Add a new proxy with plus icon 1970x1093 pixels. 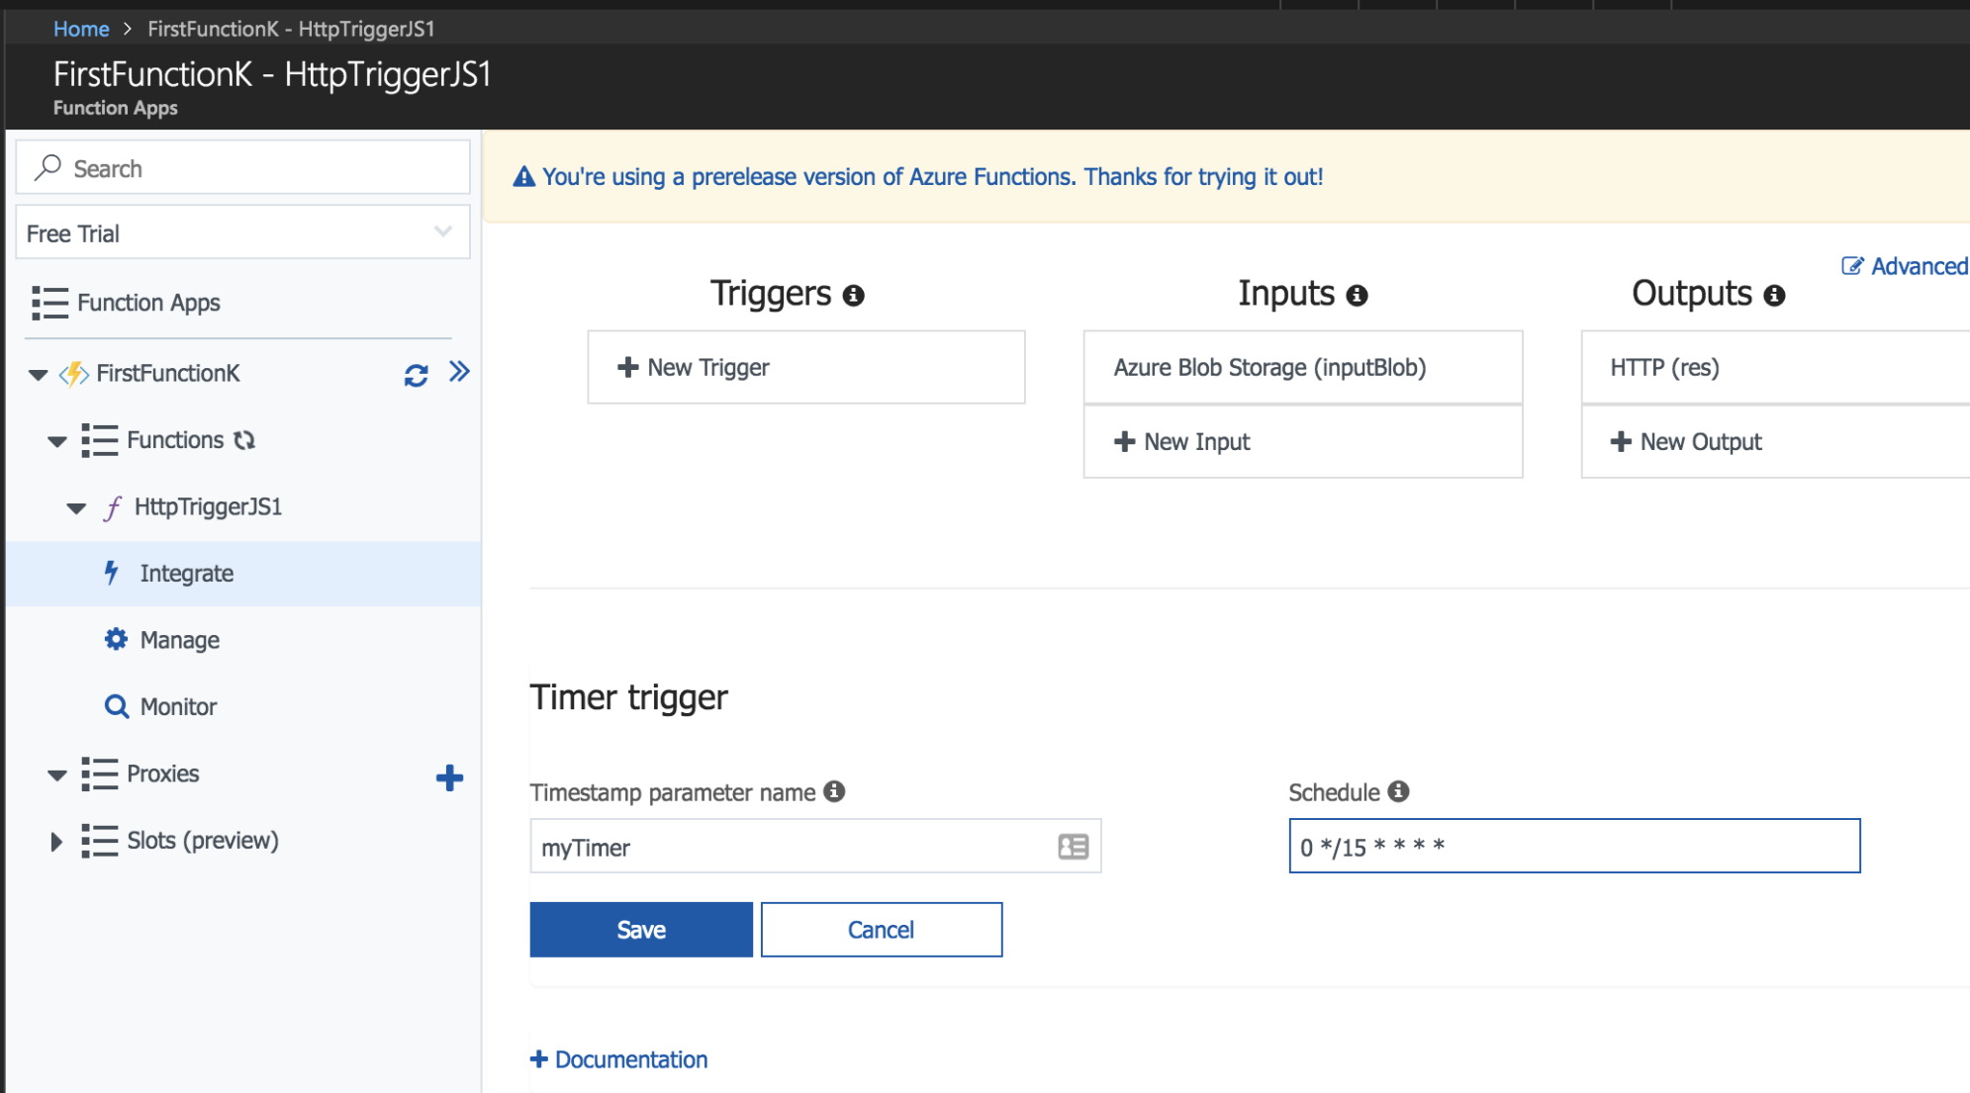coord(449,777)
